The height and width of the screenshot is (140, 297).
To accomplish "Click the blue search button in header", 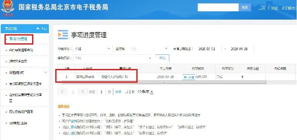I will pyautogui.click(x=245, y=8).
